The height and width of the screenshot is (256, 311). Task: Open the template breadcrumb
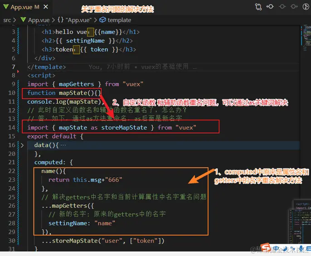[x=115, y=20]
